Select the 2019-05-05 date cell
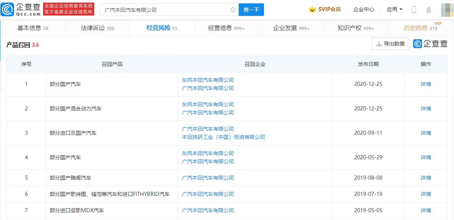 click(x=368, y=210)
